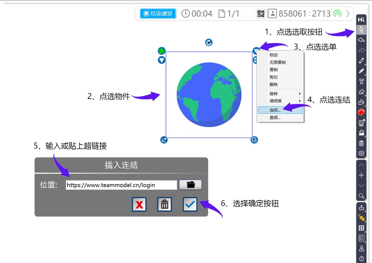Viewport: 372px width, 263px height.
Task: Open the red color palette
Action: (x=361, y=112)
